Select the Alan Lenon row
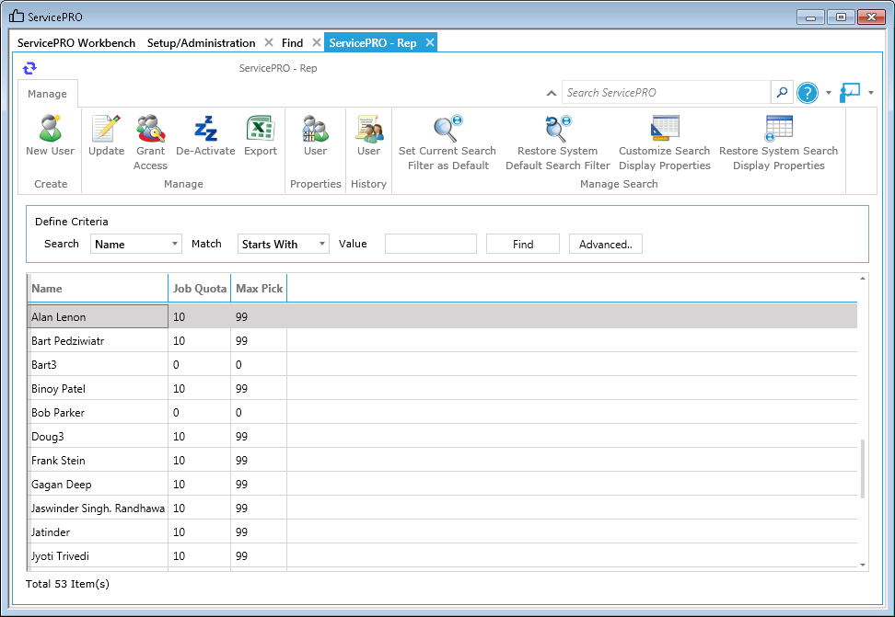 (x=442, y=316)
